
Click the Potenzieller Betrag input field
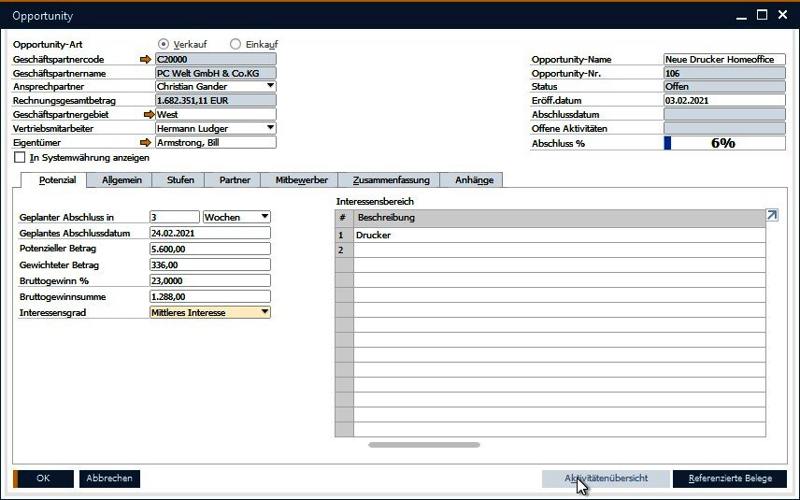[x=209, y=250]
